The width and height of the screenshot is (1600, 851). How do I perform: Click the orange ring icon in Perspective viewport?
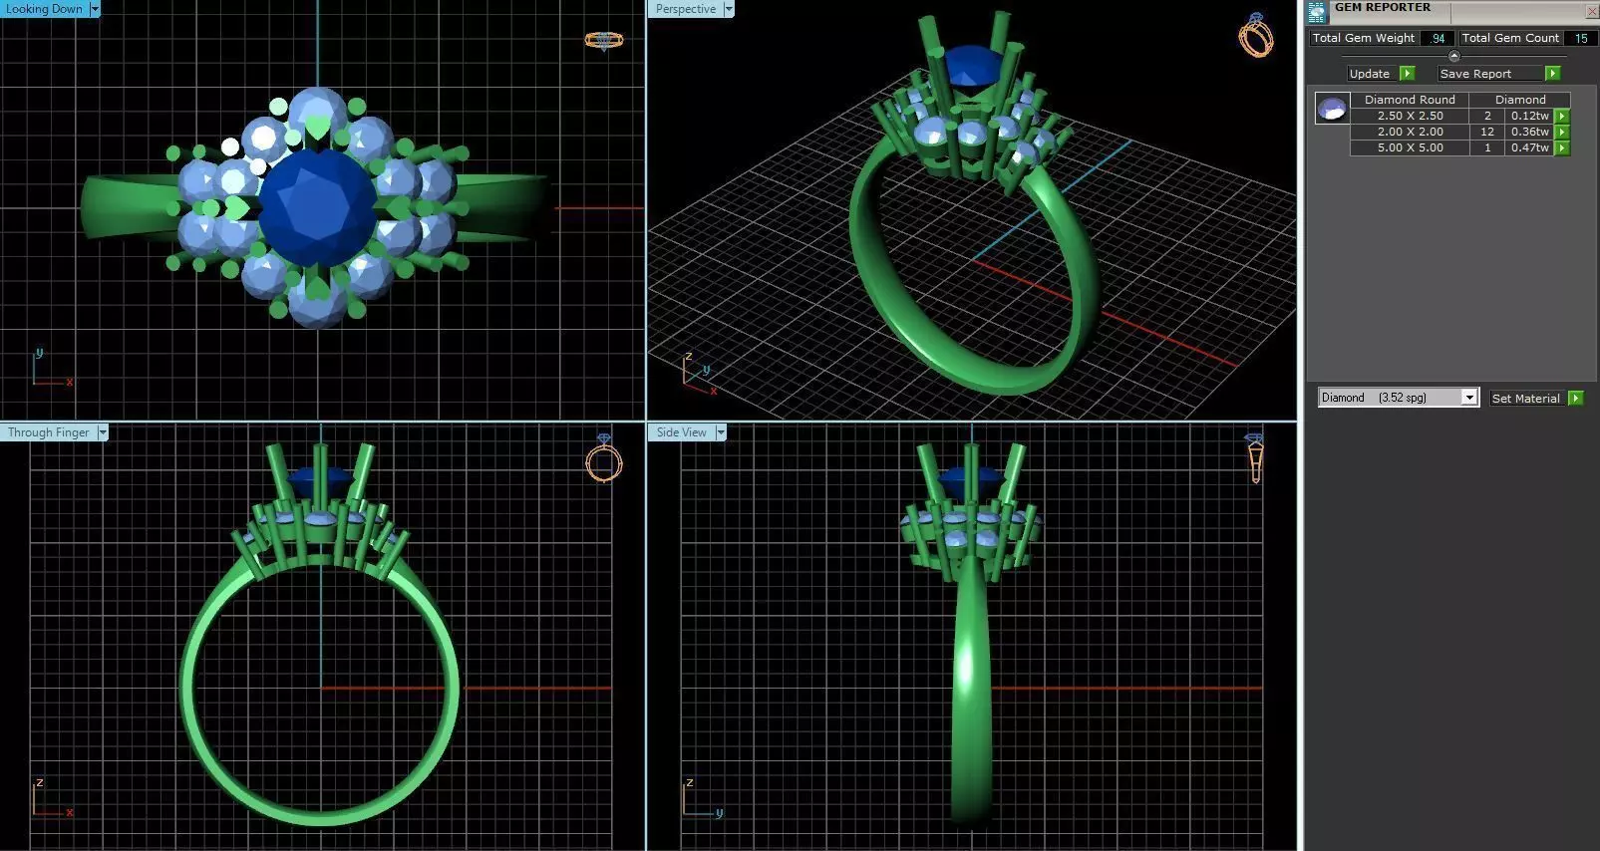(x=1256, y=35)
